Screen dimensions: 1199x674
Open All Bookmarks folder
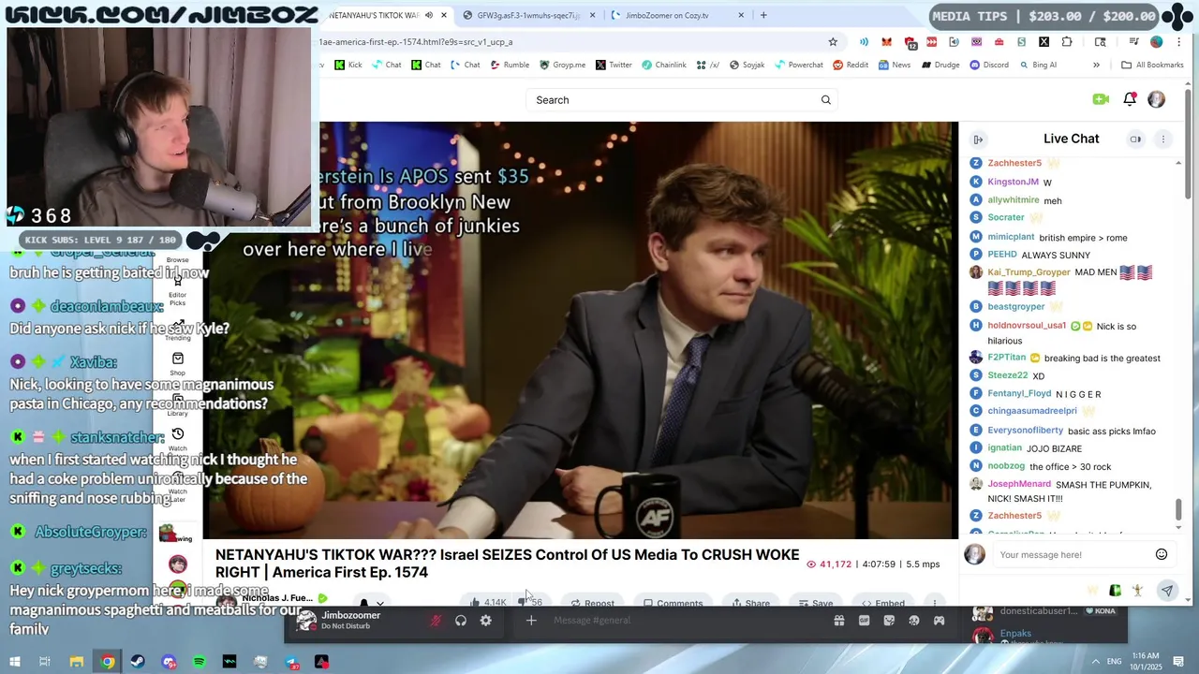point(1152,66)
